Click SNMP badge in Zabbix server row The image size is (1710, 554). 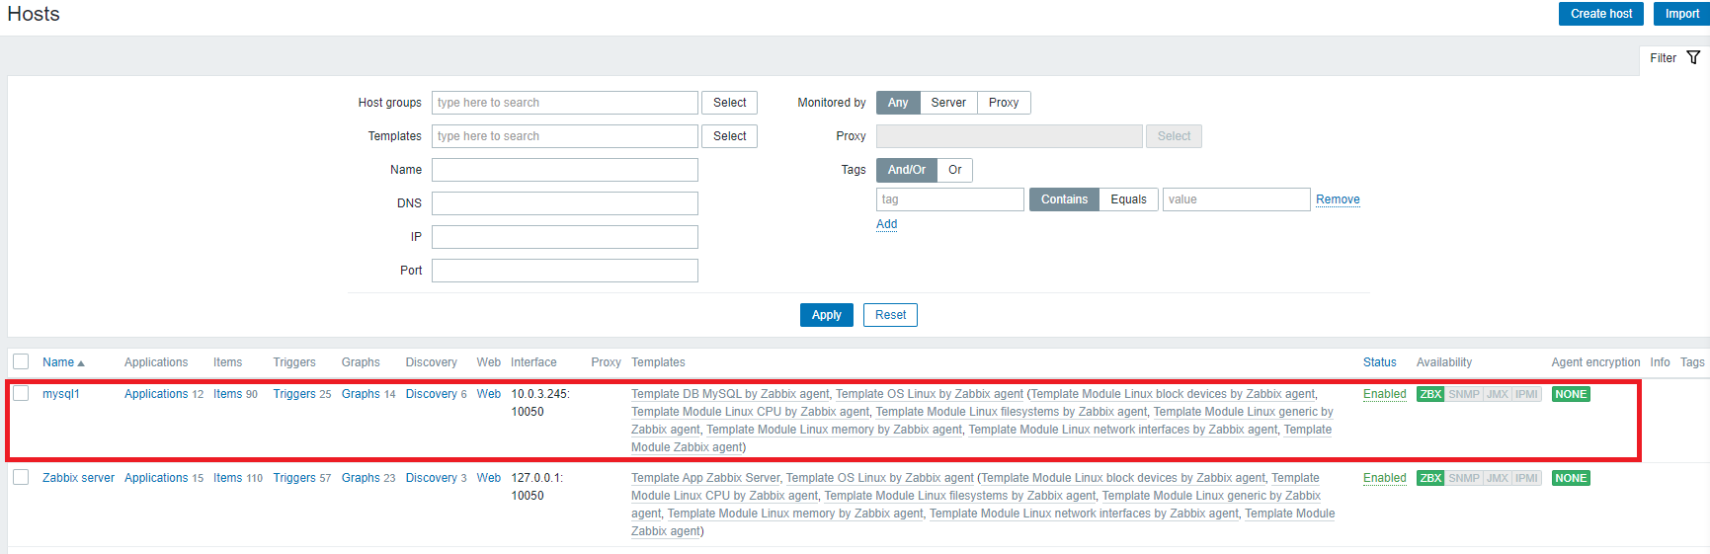click(x=1464, y=478)
